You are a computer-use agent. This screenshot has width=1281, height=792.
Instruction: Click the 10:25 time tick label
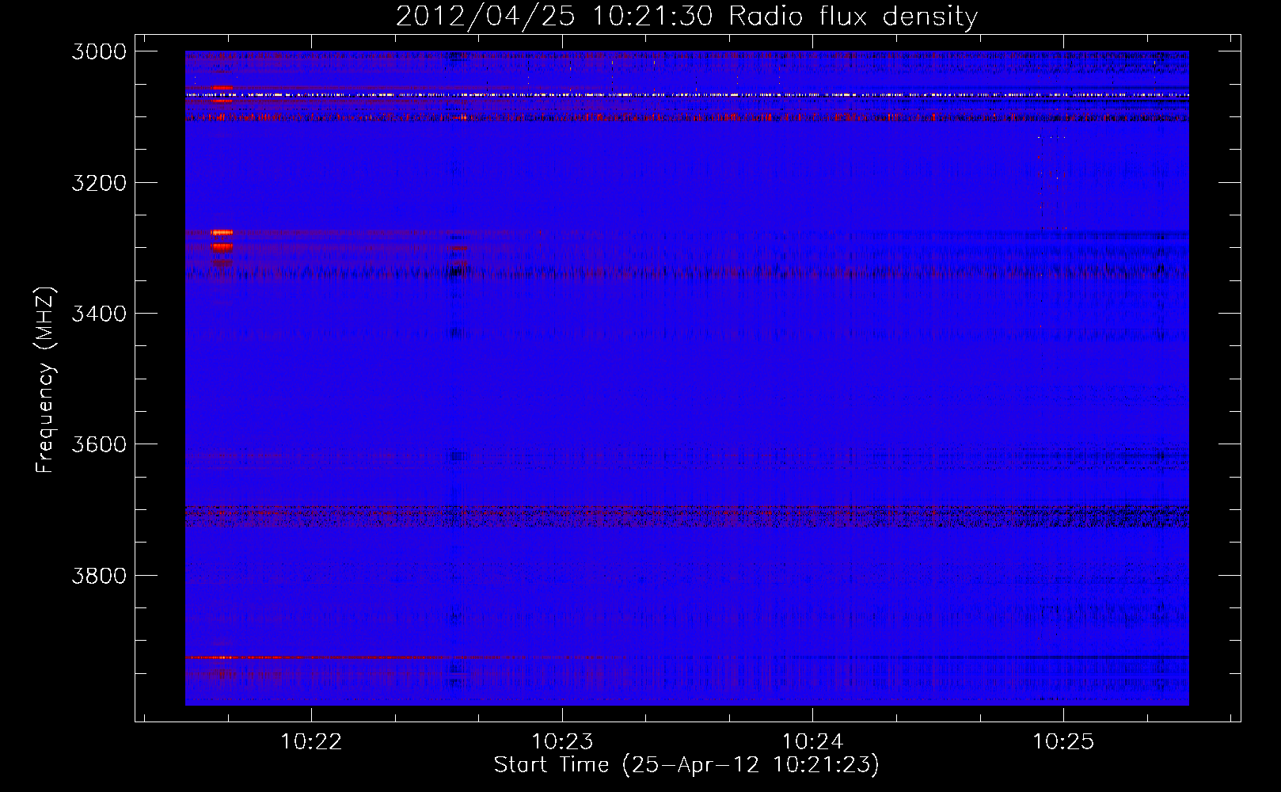pyautogui.click(x=1063, y=741)
